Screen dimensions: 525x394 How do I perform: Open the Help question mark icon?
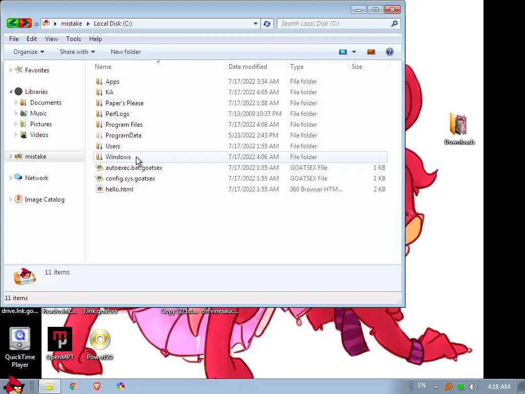coord(390,52)
